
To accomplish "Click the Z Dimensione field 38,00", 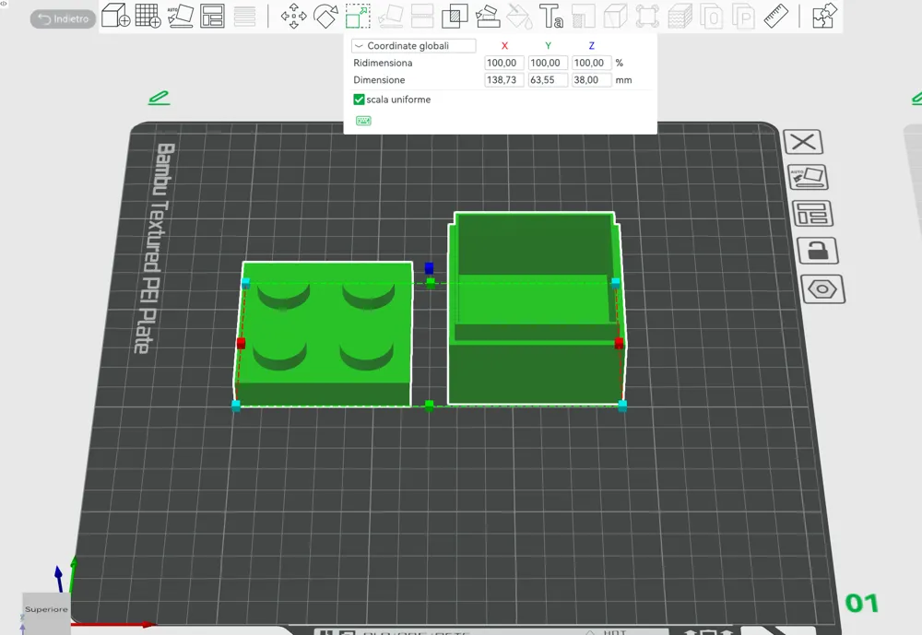I will pyautogui.click(x=591, y=80).
